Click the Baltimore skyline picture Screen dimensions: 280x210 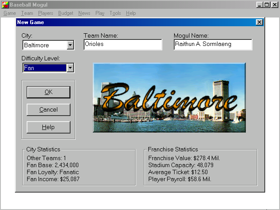pyautogui.click(x=169, y=98)
